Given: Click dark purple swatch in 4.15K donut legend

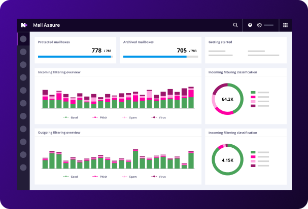Looking at the screenshot, I should tap(253, 165).
